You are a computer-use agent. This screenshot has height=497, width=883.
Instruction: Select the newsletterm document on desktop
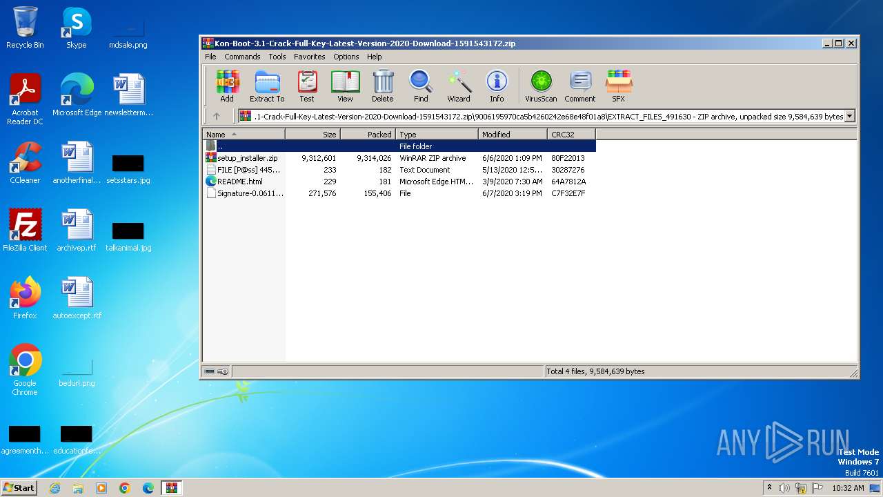128,95
